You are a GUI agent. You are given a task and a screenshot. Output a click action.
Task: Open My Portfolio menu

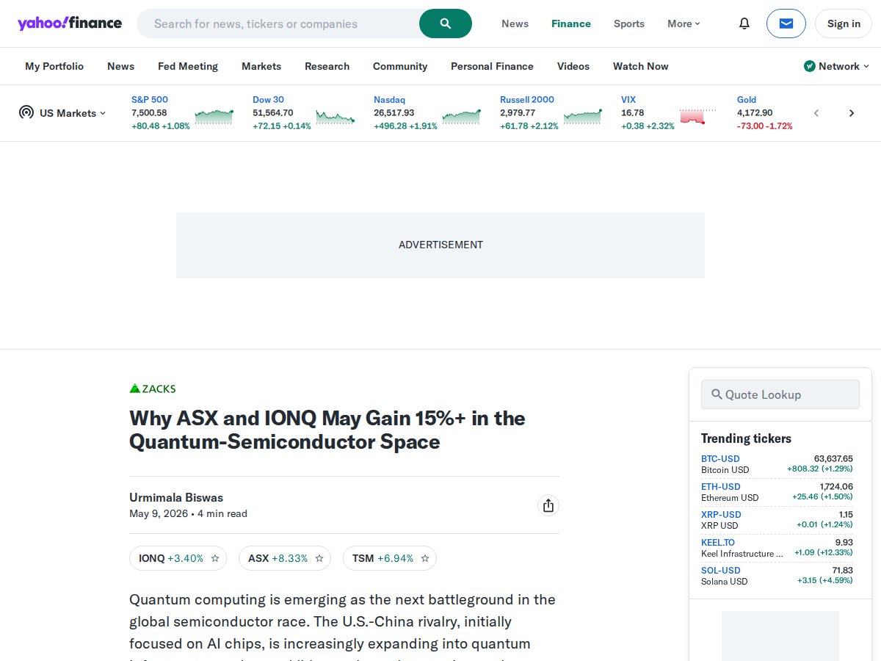coord(54,66)
